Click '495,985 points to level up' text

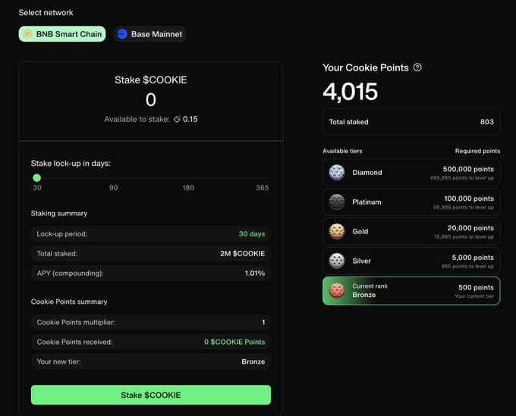click(x=461, y=178)
